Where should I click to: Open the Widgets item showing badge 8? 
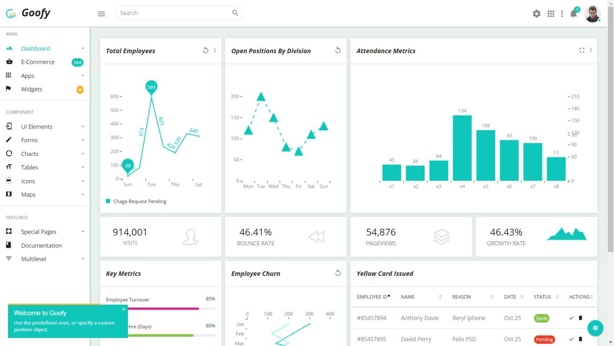pos(31,89)
